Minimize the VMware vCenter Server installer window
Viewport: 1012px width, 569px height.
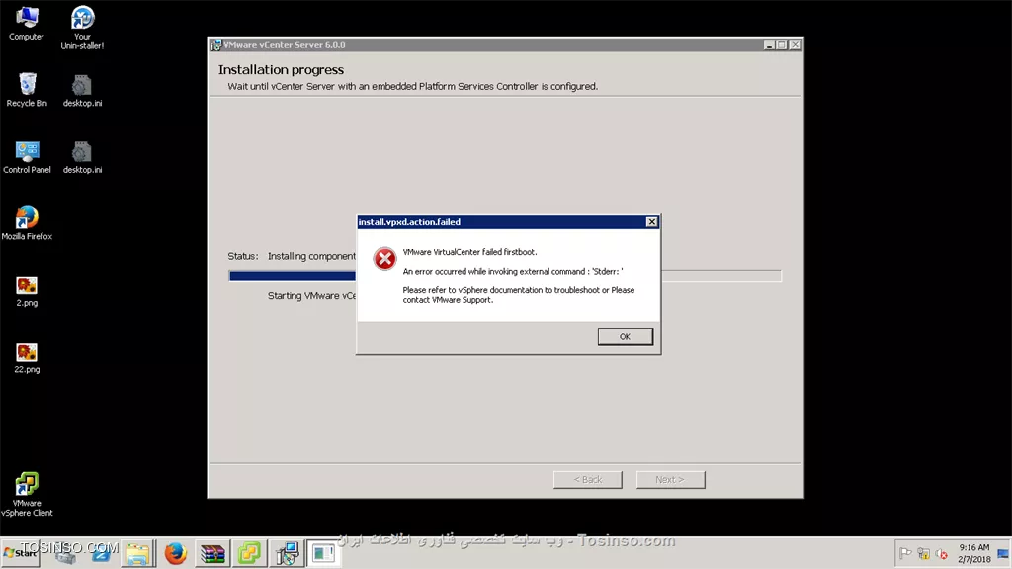tap(769, 45)
